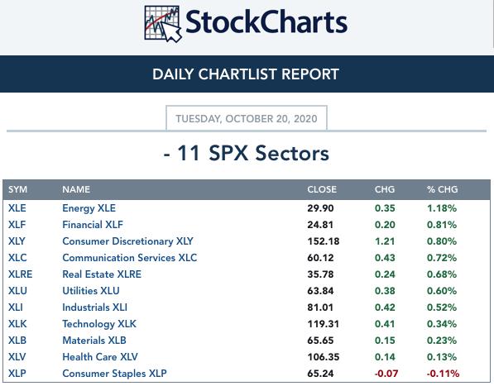Open Consumer Discretionary XLY link
This screenshot has width=494, height=386.
click(127, 241)
